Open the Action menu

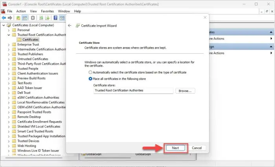(x=21, y=11)
